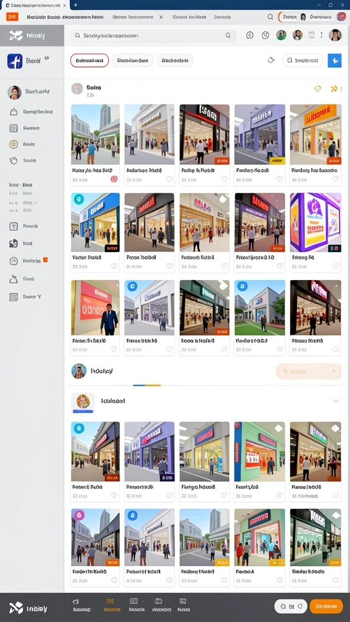Click the yellow double-chevron icon in the first section header
350x622 pixels.
334,89
